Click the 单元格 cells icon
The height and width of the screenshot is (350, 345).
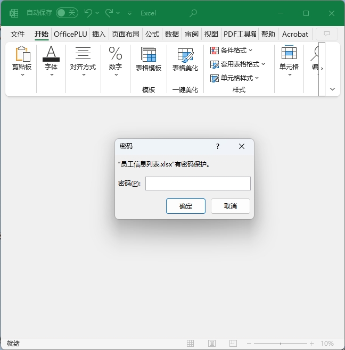coord(289,52)
